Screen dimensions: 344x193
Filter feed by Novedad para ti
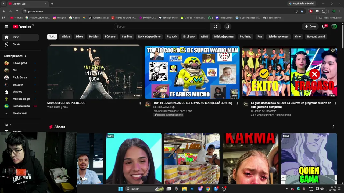316,36
